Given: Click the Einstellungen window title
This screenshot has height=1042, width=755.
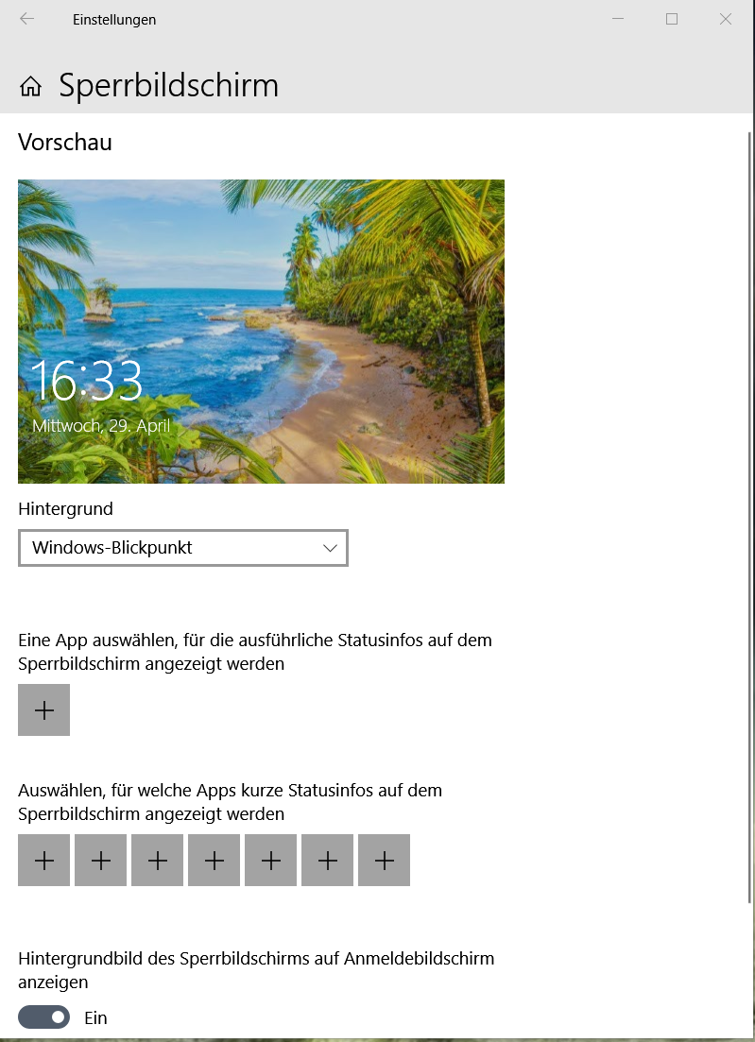Looking at the screenshot, I should coord(114,20).
